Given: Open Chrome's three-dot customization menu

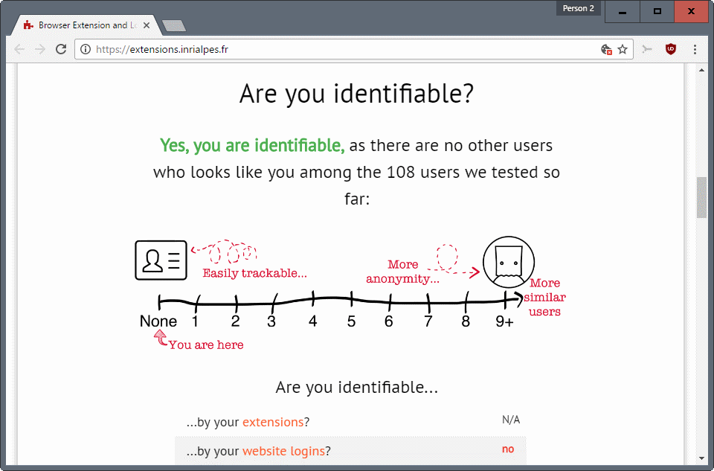Looking at the screenshot, I should (694, 49).
